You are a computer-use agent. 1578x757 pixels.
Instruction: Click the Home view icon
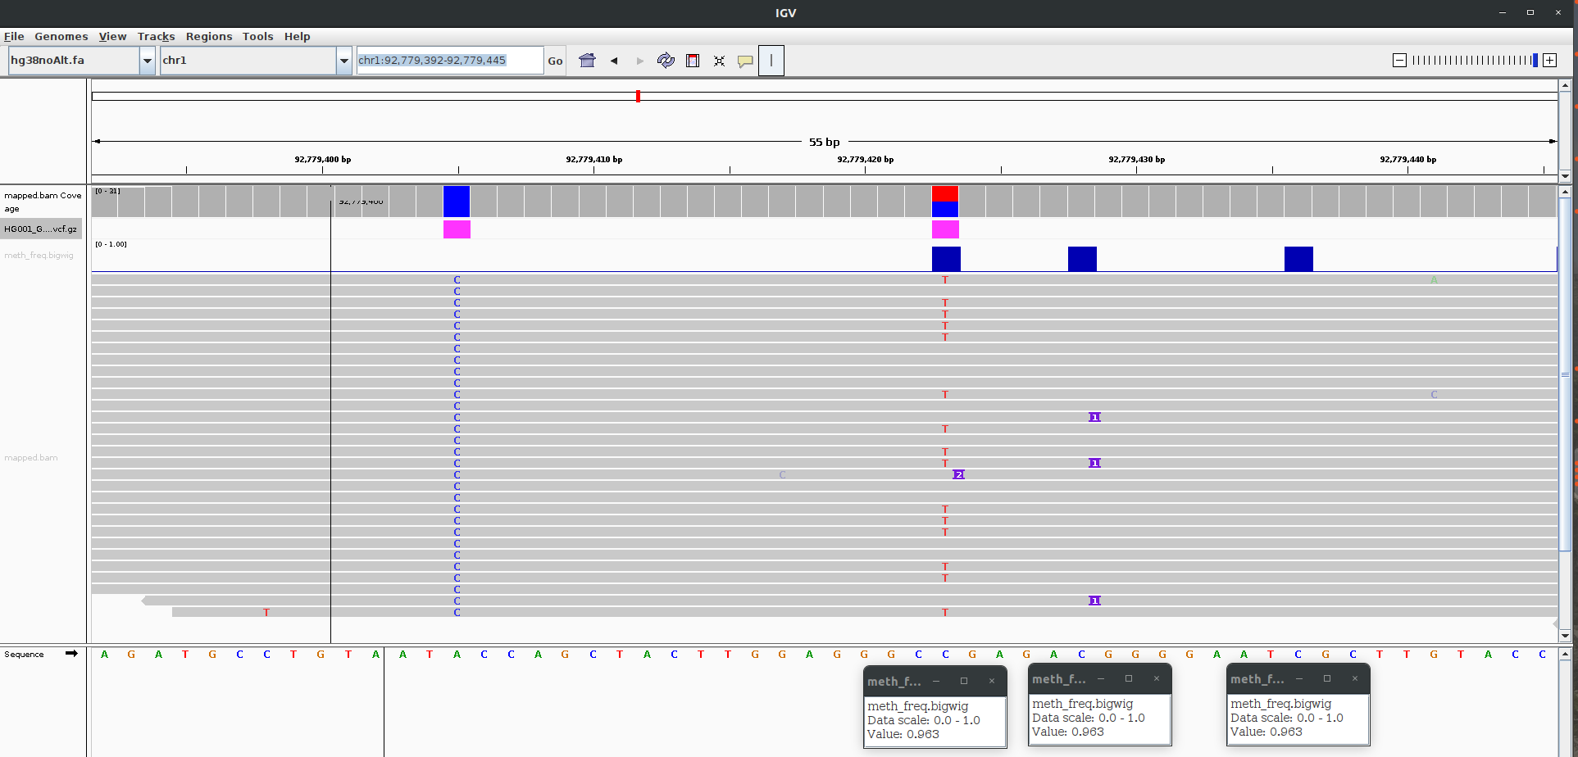[587, 61]
